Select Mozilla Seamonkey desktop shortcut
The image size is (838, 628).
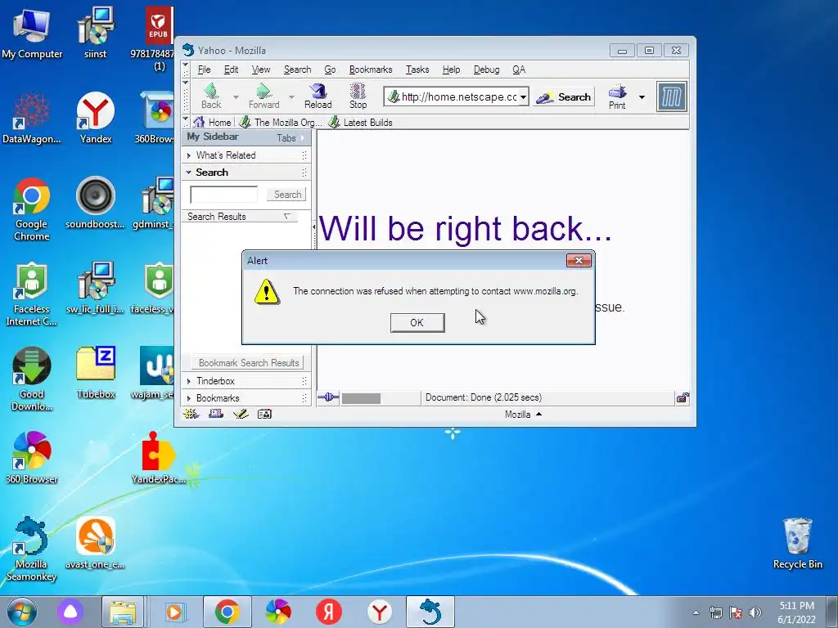point(31,549)
